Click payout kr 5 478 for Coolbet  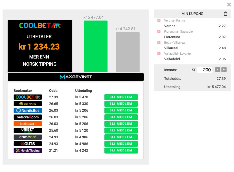click(82, 97)
